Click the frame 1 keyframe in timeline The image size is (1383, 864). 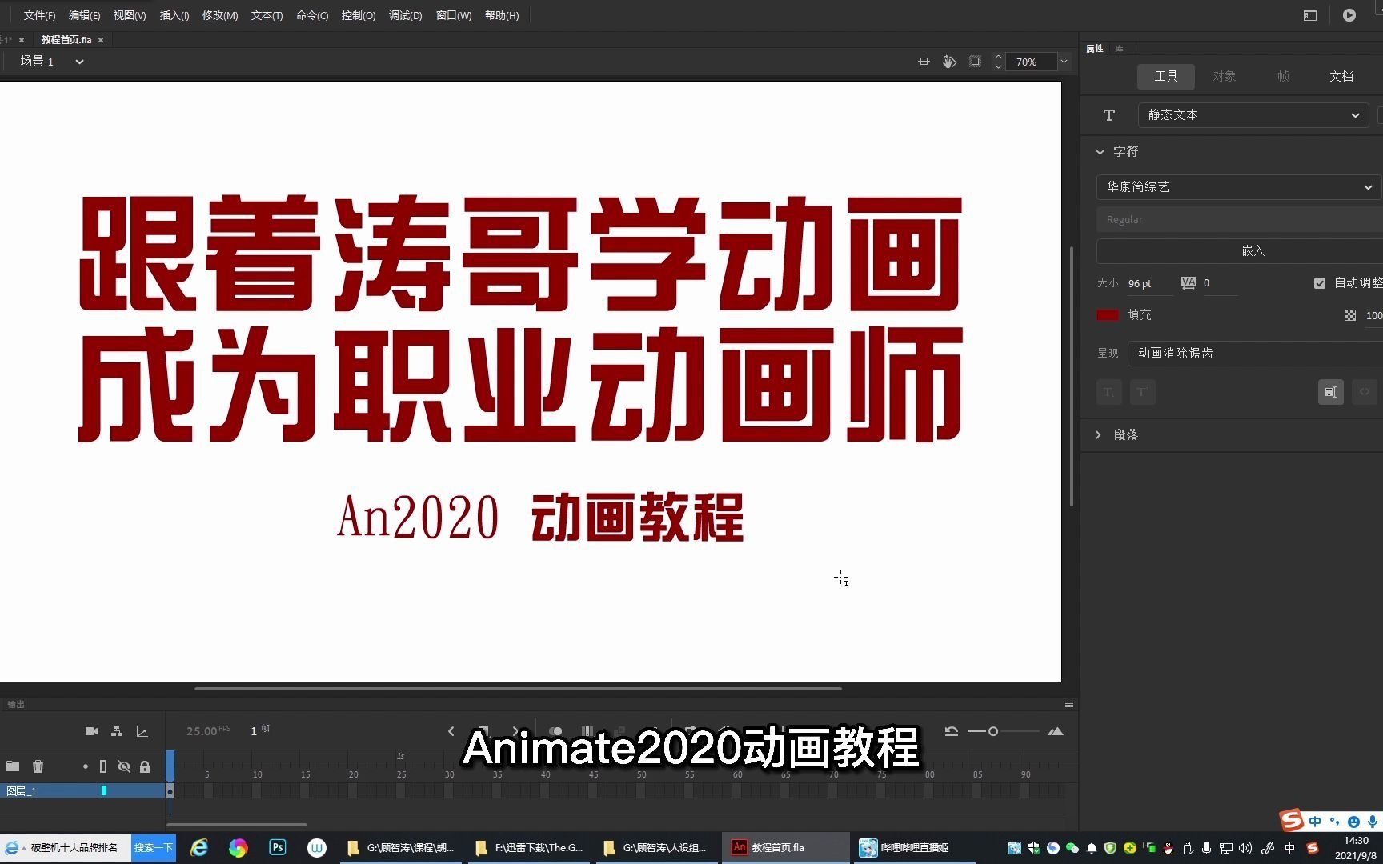[170, 790]
